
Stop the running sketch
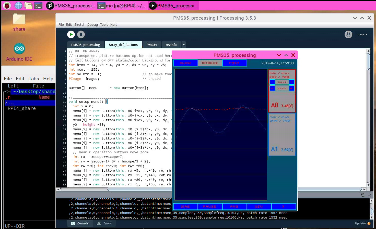click(81, 34)
